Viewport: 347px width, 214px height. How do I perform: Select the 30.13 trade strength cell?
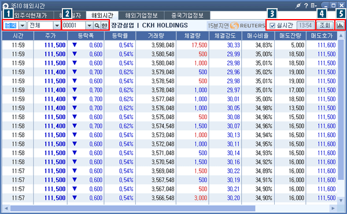point(226,135)
